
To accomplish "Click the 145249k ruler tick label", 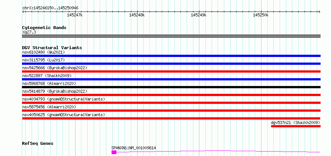I will pyautogui.click(x=199, y=15).
